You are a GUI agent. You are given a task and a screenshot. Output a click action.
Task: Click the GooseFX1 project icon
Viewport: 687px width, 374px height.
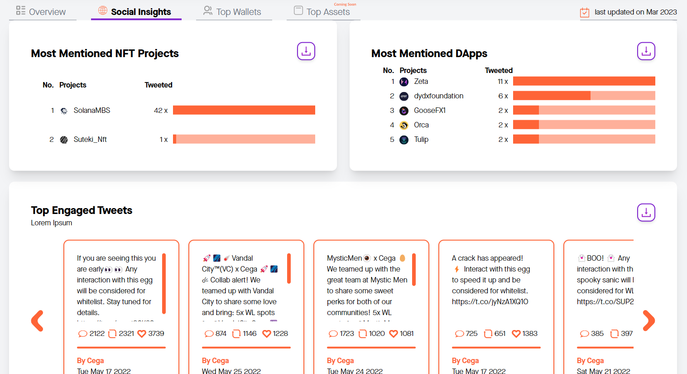tap(404, 111)
